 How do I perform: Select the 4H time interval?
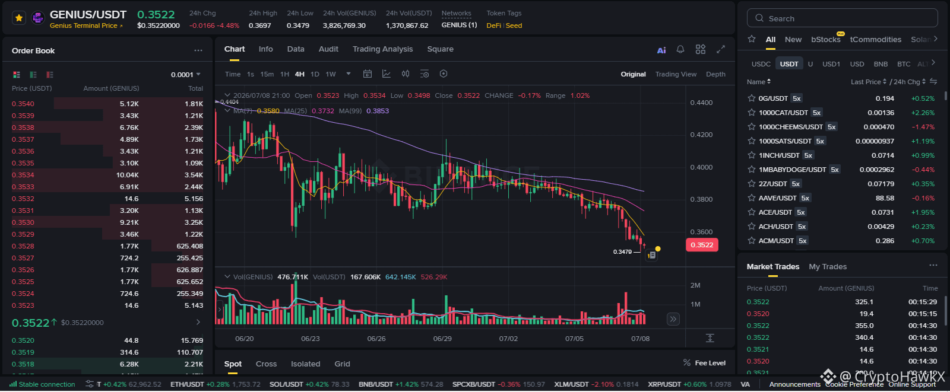coord(300,74)
